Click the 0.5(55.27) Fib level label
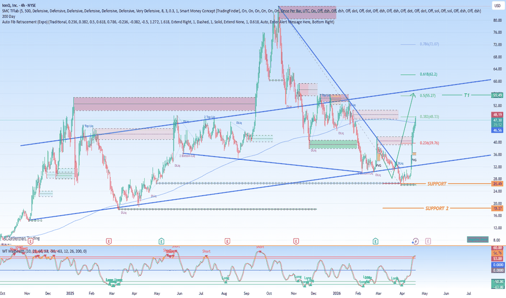Viewport: 506px width, 298px height. pos(428,96)
